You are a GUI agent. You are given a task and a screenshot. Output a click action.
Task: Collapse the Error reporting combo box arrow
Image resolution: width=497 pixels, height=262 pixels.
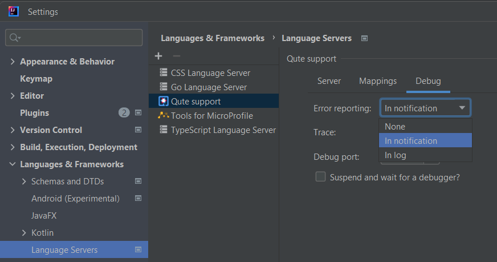pos(462,108)
